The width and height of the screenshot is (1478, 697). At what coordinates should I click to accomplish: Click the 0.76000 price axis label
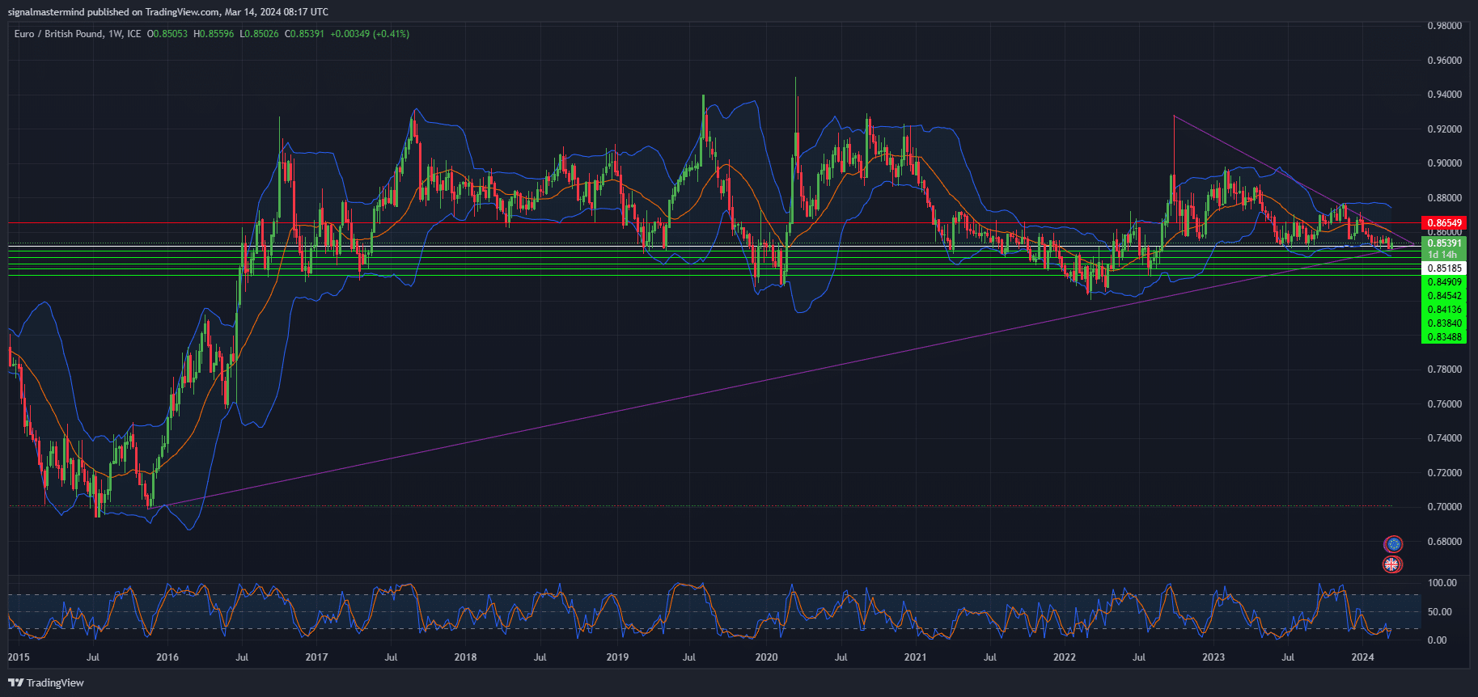point(1444,404)
